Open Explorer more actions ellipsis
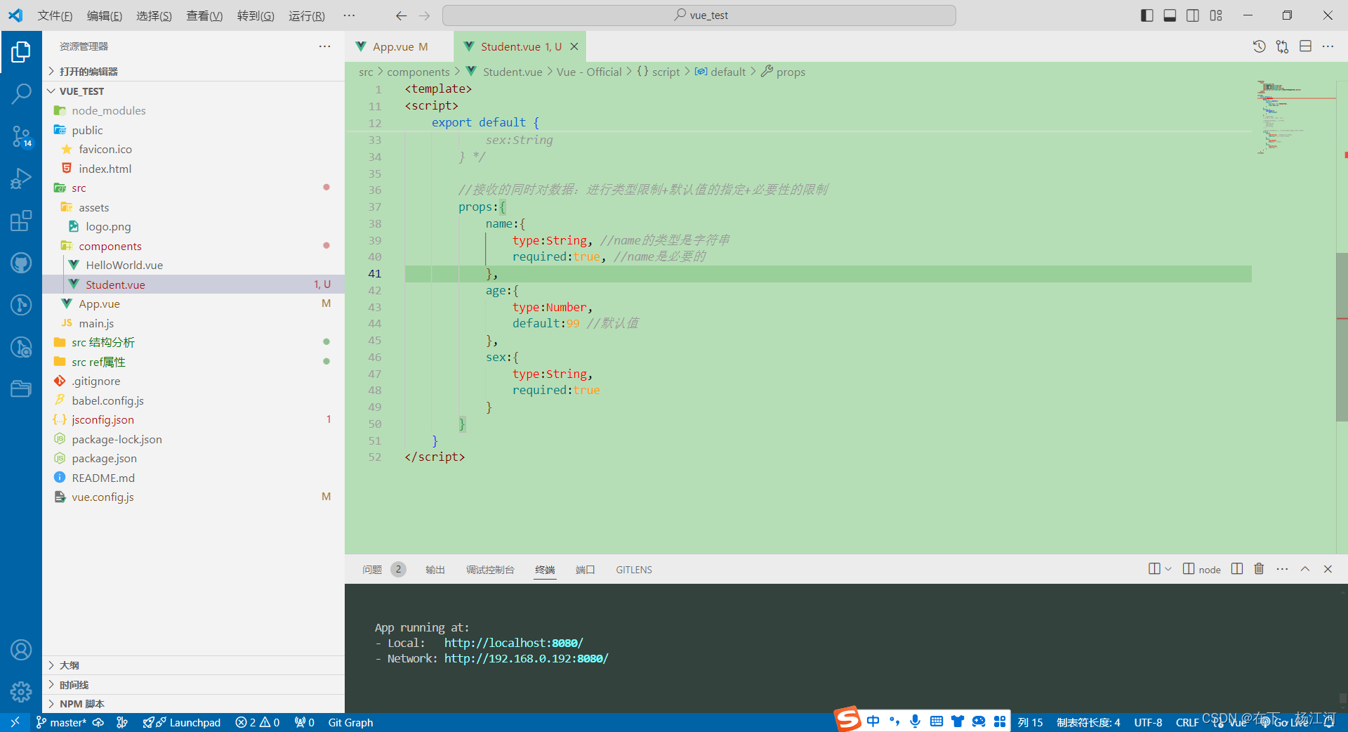The height and width of the screenshot is (732, 1348). pyautogui.click(x=324, y=46)
